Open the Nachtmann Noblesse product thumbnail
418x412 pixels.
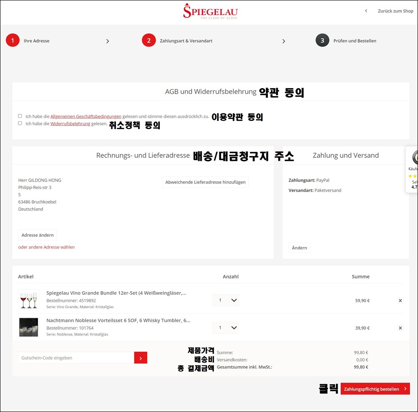29,327
